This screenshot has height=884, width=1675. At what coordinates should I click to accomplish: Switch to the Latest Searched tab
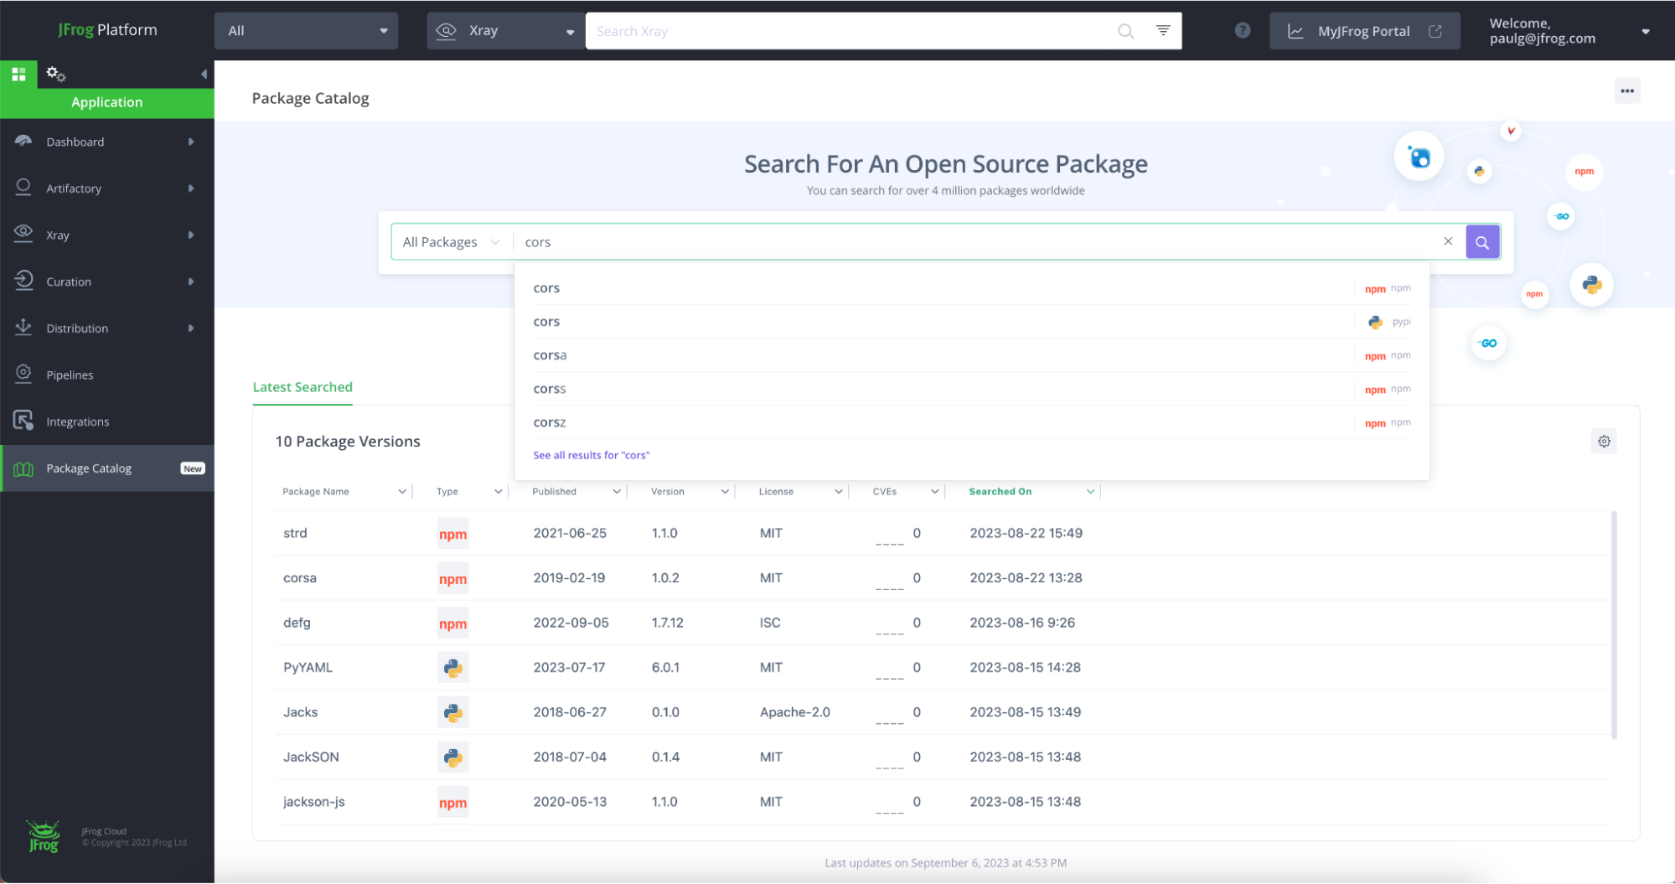coord(302,386)
